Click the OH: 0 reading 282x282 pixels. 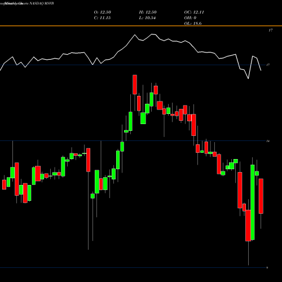point(190,18)
